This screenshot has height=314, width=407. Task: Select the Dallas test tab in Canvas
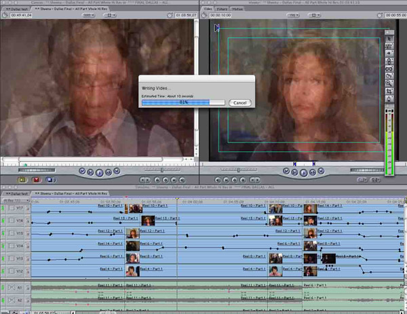pyautogui.click(x=16, y=9)
